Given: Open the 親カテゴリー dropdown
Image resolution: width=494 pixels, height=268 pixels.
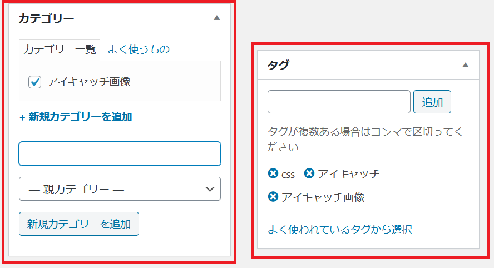Looking at the screenshot, I should coord(120,189).
